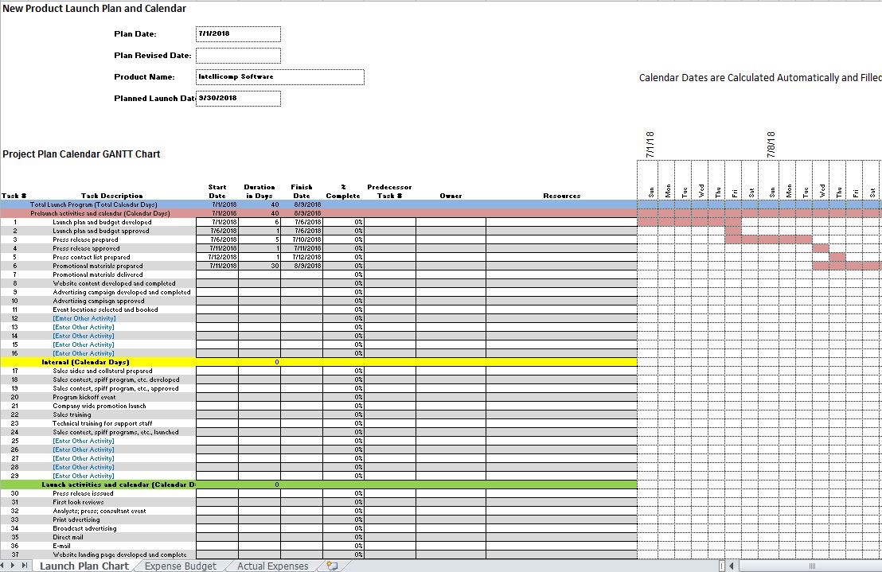Select the Owner column header

click(x=451, y=196)
